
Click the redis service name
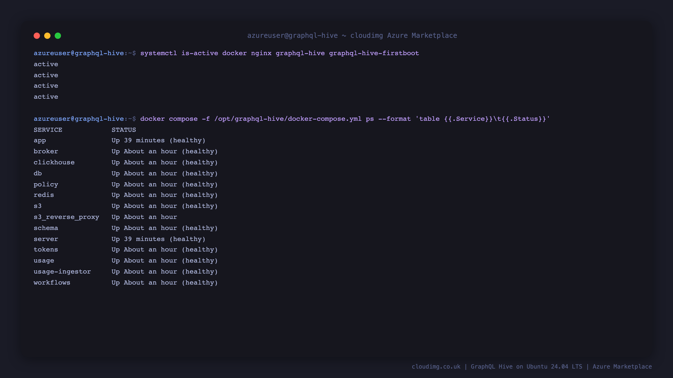click(x=44, y=195)
